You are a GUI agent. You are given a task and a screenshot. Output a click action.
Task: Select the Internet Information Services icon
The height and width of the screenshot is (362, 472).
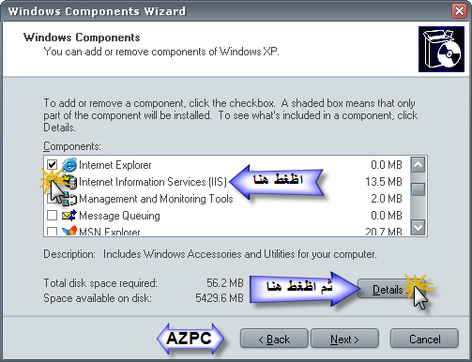pos(69,182)
